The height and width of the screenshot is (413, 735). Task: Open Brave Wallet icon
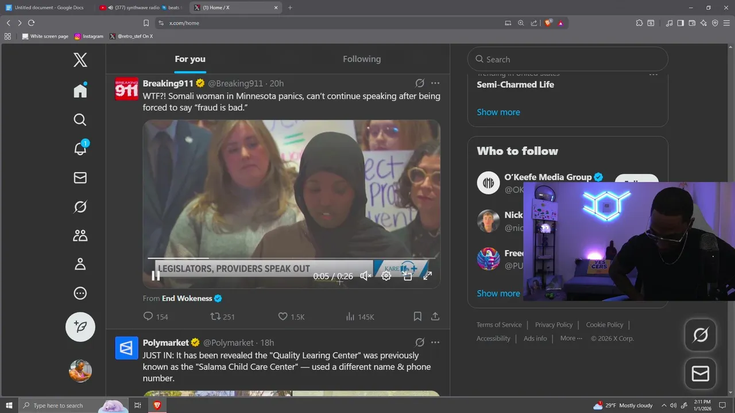click(x=692, y=23)
